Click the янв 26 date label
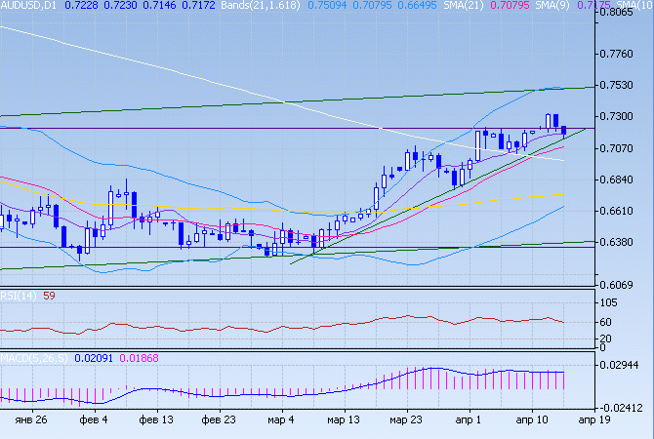Image resolution: width=654 pixels, height=439 pixels. [31, 419]
